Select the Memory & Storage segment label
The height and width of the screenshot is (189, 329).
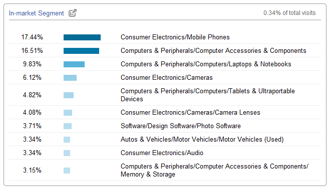pyautogui.click(x=214, y=170)
